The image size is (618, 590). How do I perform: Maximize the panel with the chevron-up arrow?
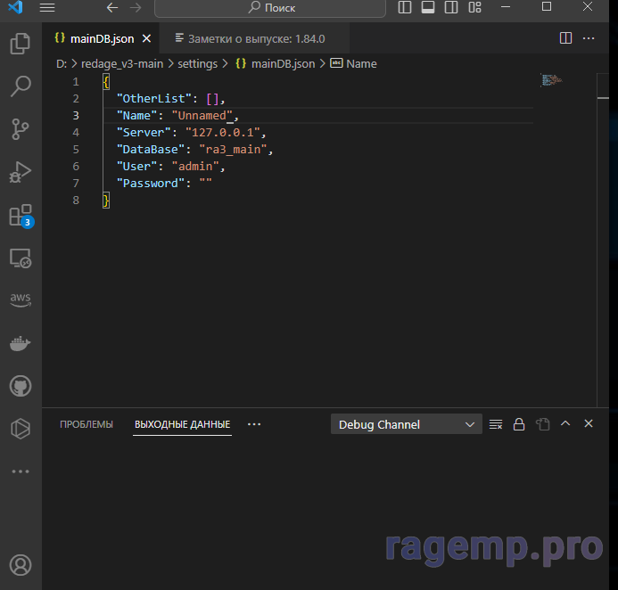(565, 424)
